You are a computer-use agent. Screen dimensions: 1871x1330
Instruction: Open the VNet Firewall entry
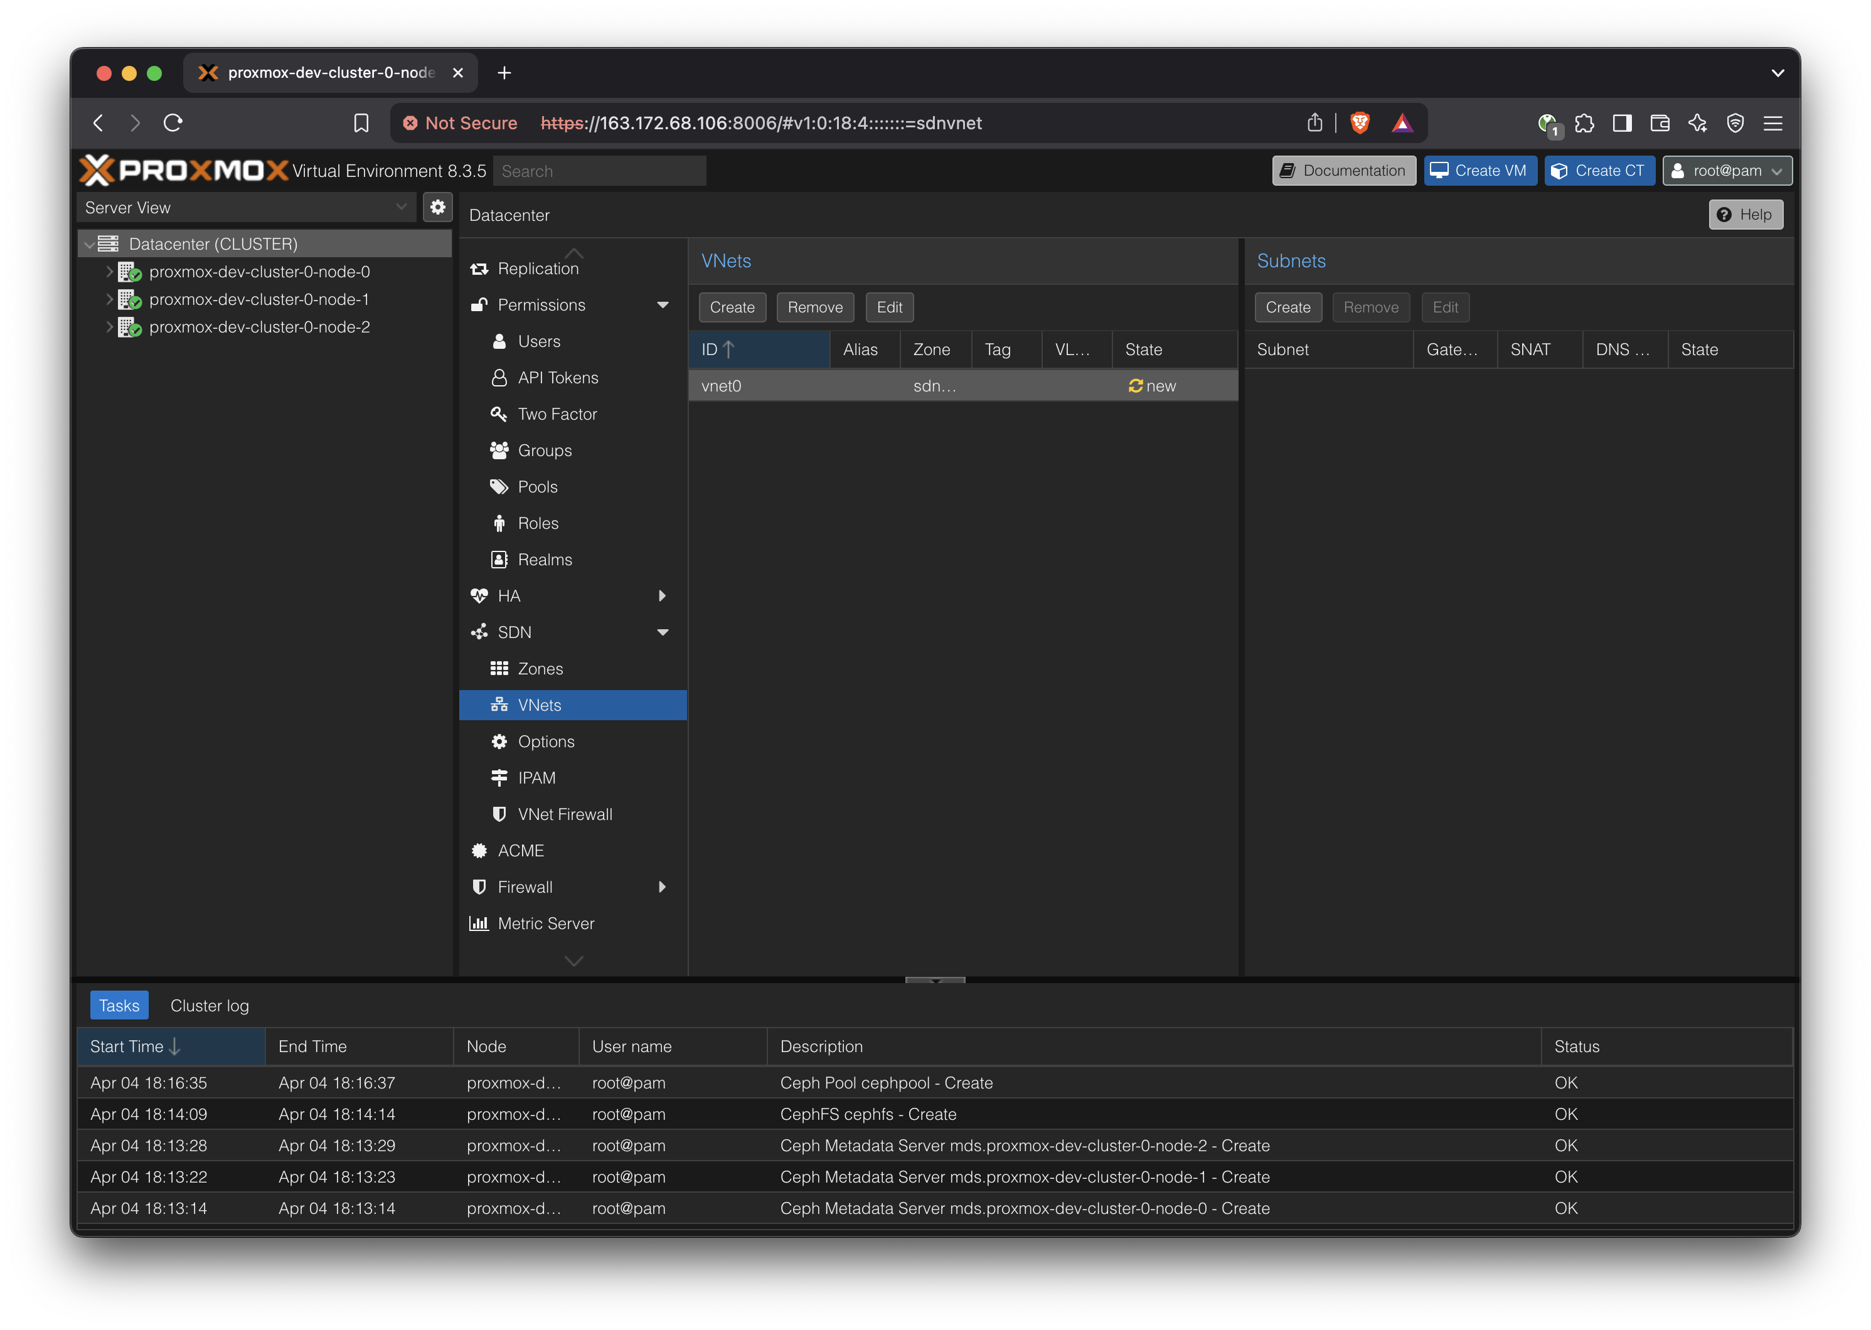pyautogui.click(x=565, y=814)
